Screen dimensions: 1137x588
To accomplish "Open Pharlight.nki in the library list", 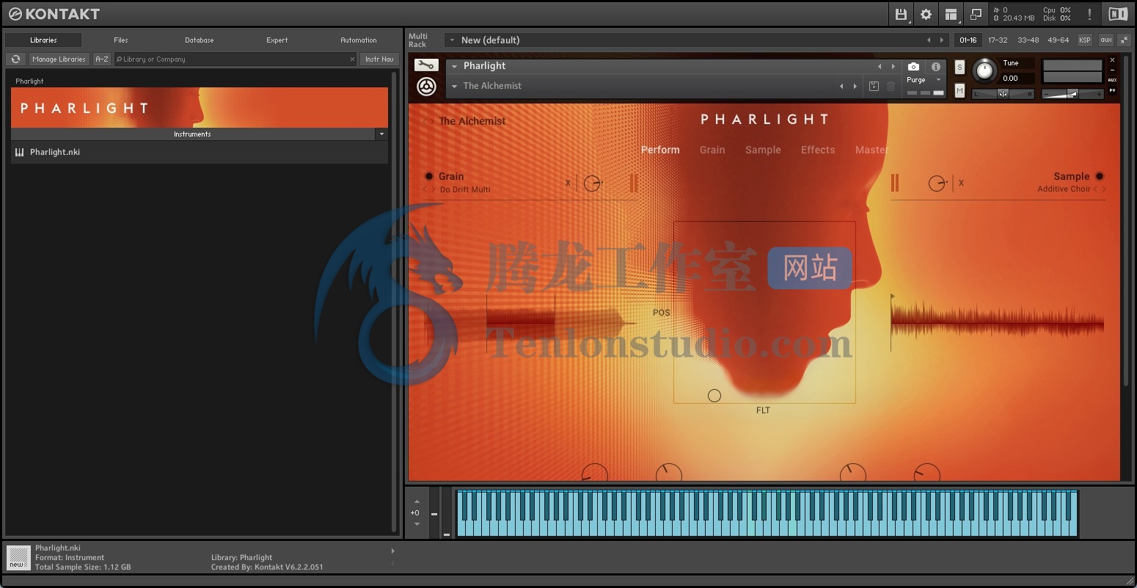I will pyautogui.click(x=200, y=152).
